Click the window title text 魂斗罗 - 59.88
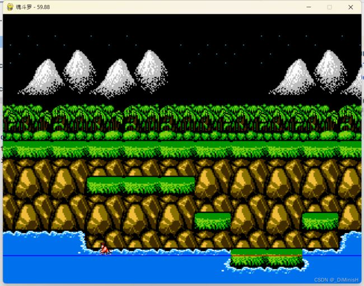Viewport: 364px width, 286px height. coord(32,7)
